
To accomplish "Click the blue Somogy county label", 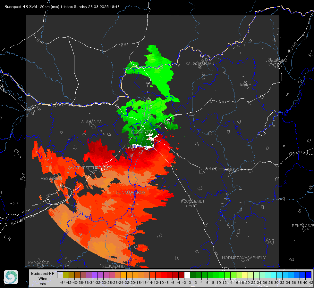I will point(64,236).
